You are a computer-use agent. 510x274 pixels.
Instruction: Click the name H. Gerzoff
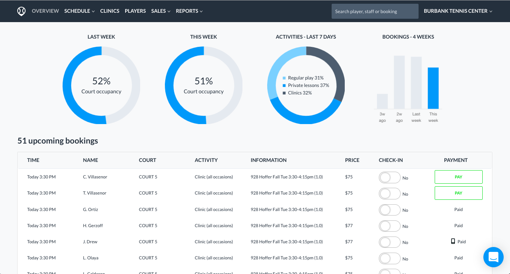[93, 225]
